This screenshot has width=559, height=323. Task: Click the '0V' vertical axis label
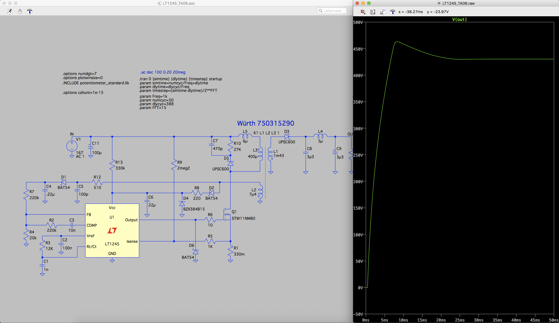360,288
